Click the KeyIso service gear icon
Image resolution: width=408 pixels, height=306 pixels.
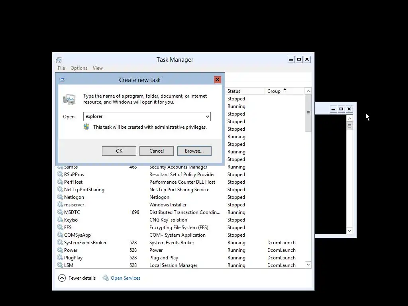tap(60, 220)
